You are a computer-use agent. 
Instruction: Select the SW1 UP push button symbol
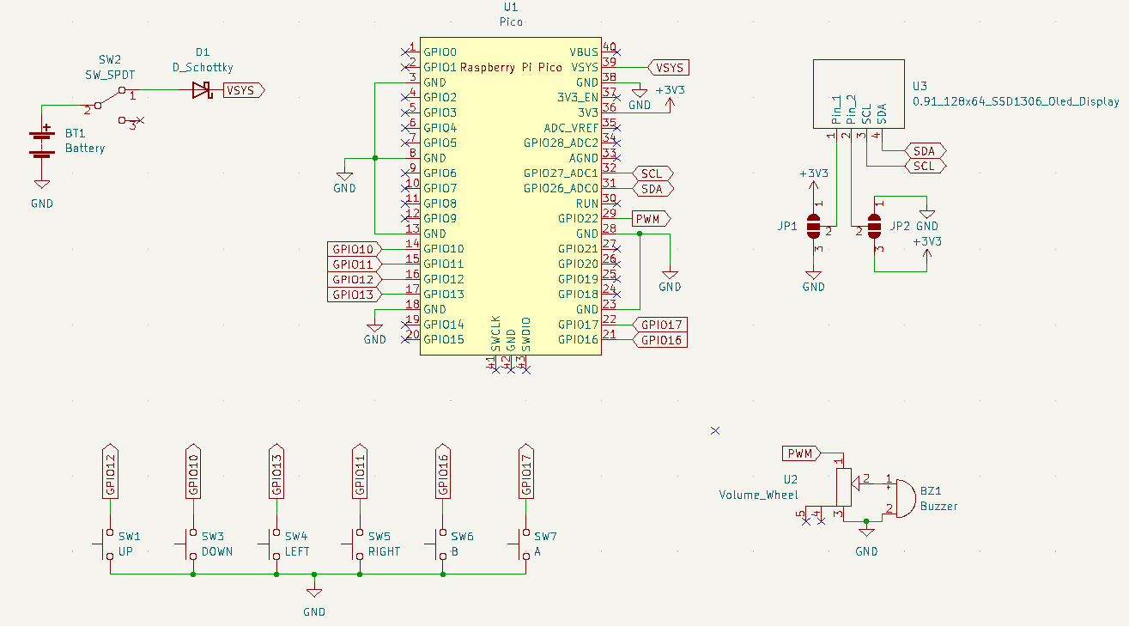pyautogui.click(x=106, y=543)
